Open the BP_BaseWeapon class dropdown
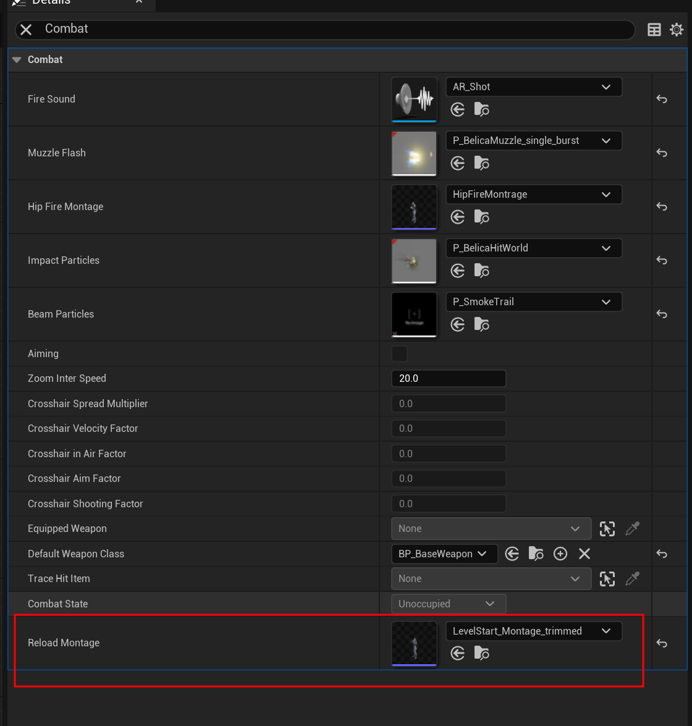Image resolution: width=692 pixels, height=726 pixels. [444, 554]
